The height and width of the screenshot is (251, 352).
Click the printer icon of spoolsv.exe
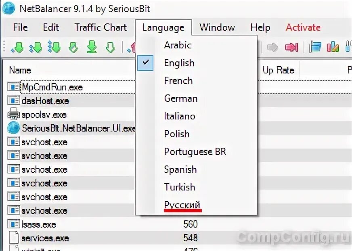14,114
